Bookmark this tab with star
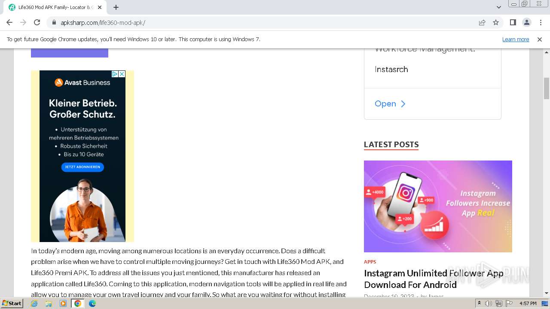Viewport: 550px width, 309px height. (496, 22)
